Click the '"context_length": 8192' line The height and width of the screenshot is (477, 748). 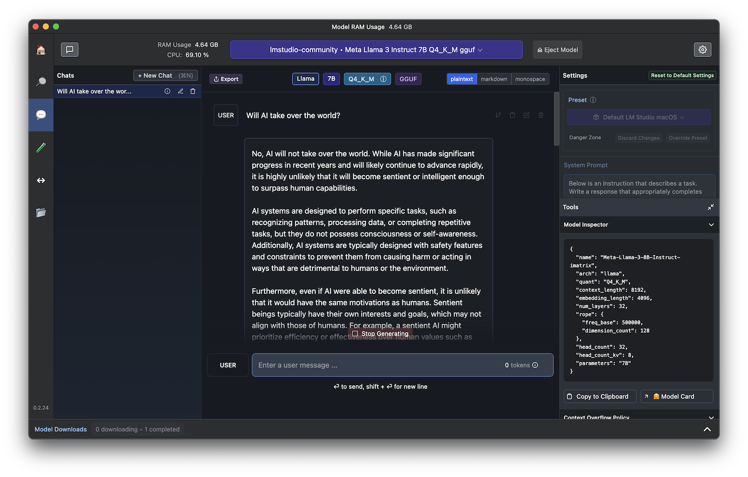pyautogui.click(x=611, y=290)
